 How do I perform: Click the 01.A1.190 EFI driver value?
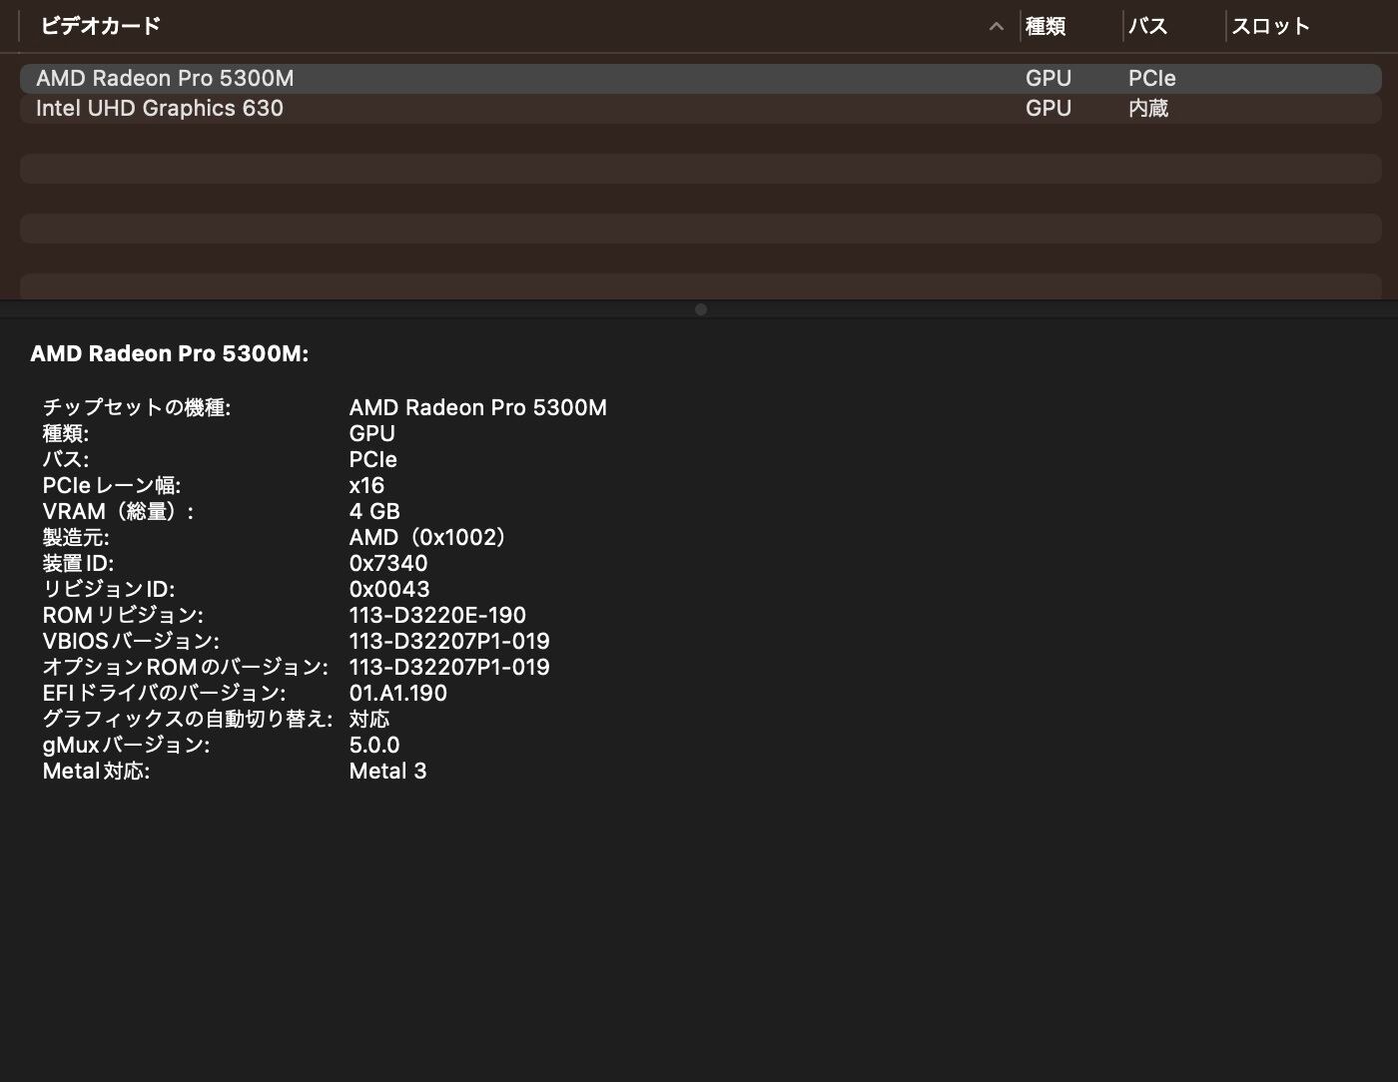pyautogui.click(x=398, y=694)
